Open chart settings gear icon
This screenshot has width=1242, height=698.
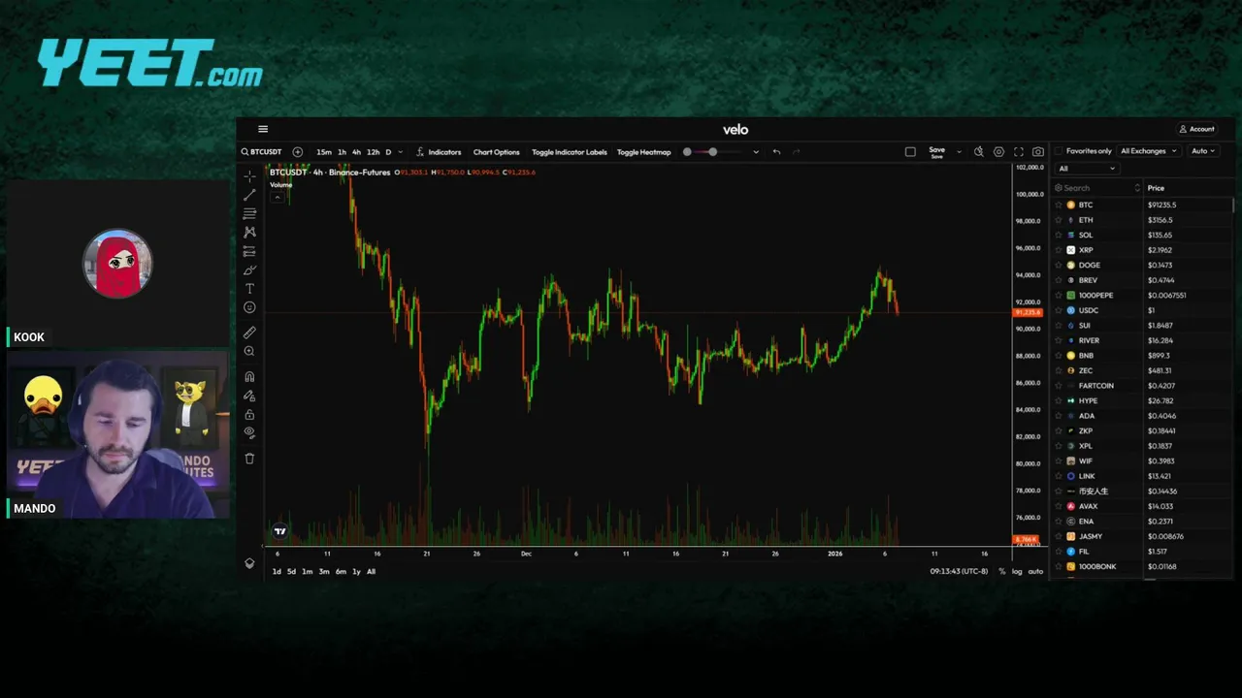[998, 152]
